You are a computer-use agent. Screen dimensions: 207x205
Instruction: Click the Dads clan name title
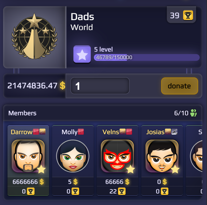point(82,17)
